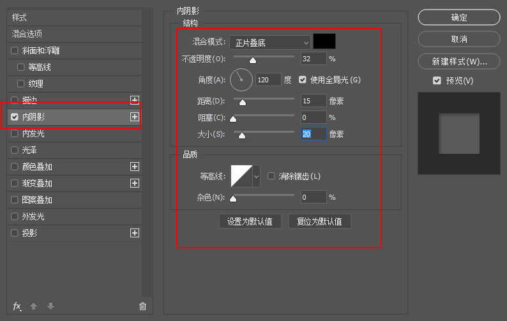The width and height of the screenshot is (507, 321).
Task: Enable the 斜面和浮雕 checkbox
Action: [x=15, y=50]
